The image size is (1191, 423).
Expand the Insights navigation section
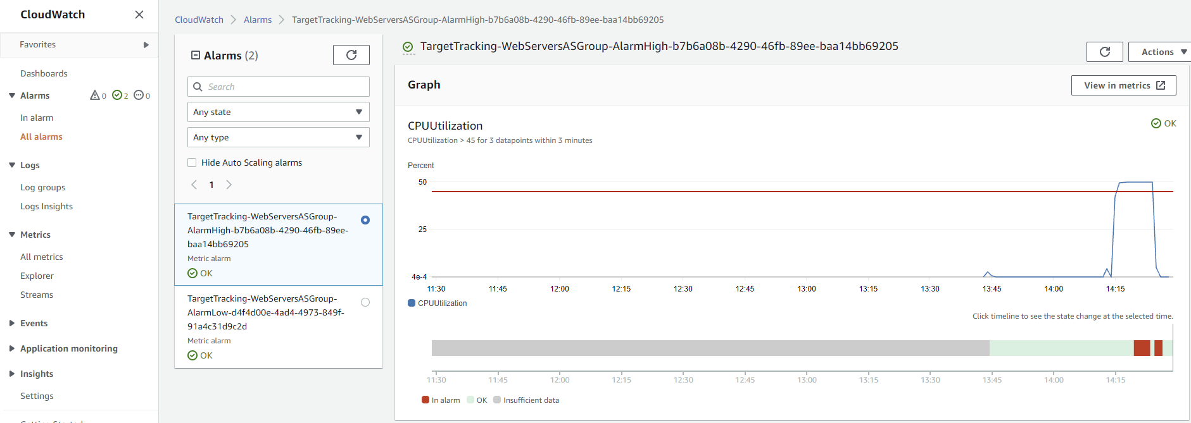[x=12, y=374]
